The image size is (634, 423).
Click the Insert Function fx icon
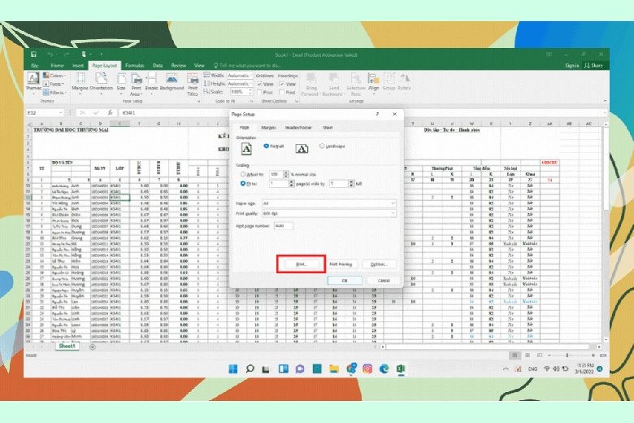coord(110,113)
